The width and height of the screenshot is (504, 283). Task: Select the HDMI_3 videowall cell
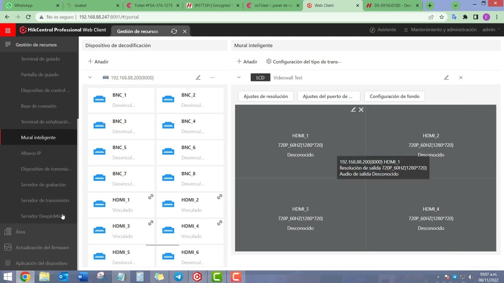(300, 215)
